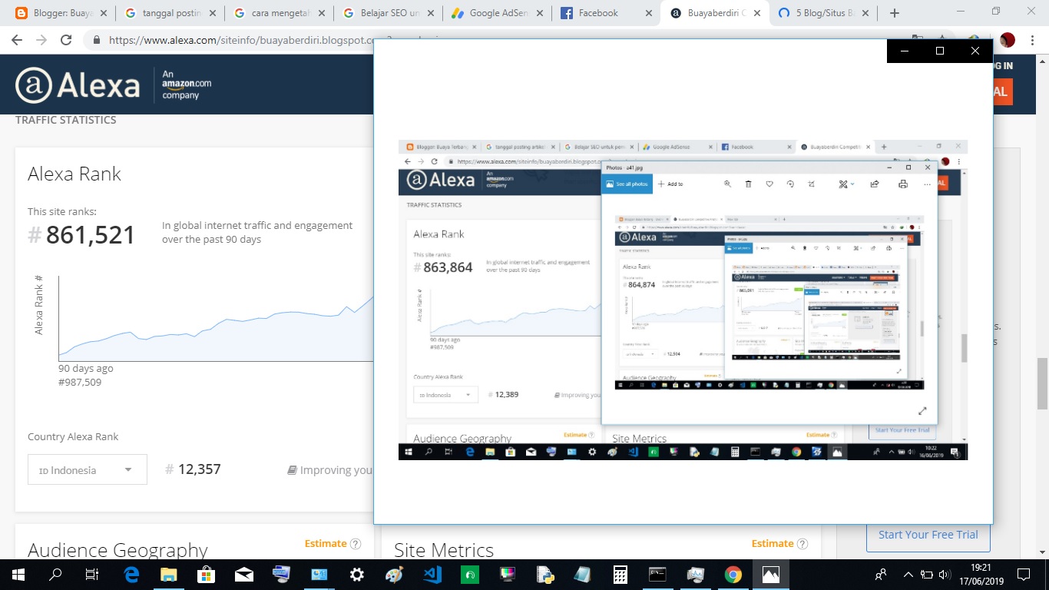Go back in Chrome browser
This screenshot has height=590, width=1049.
pos(16,41)
